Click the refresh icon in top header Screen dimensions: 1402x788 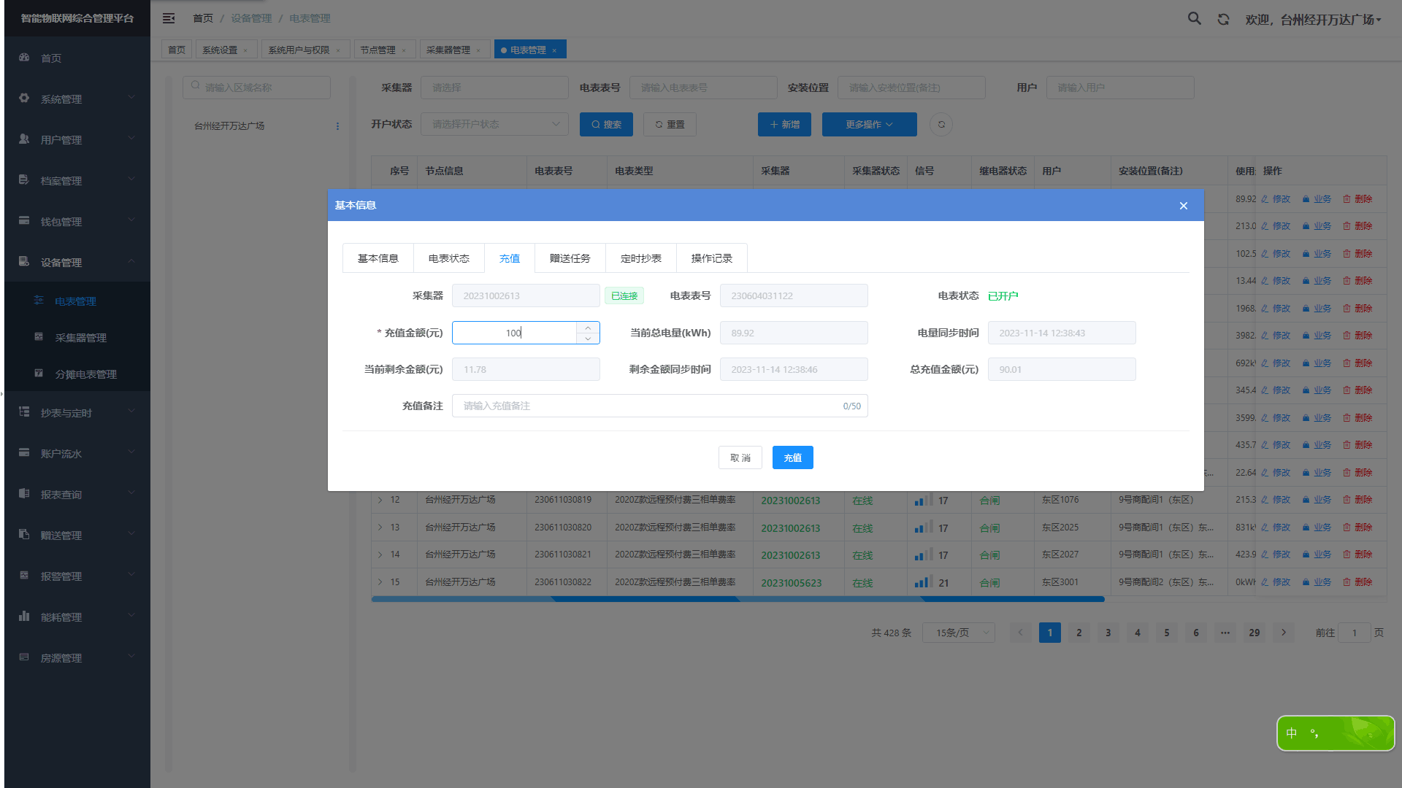point(1223,20)
